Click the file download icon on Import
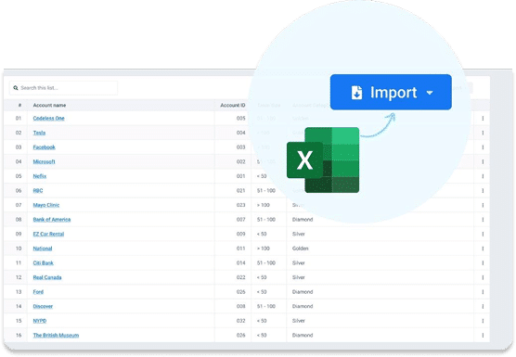516x357 pixels. point(356,93)
